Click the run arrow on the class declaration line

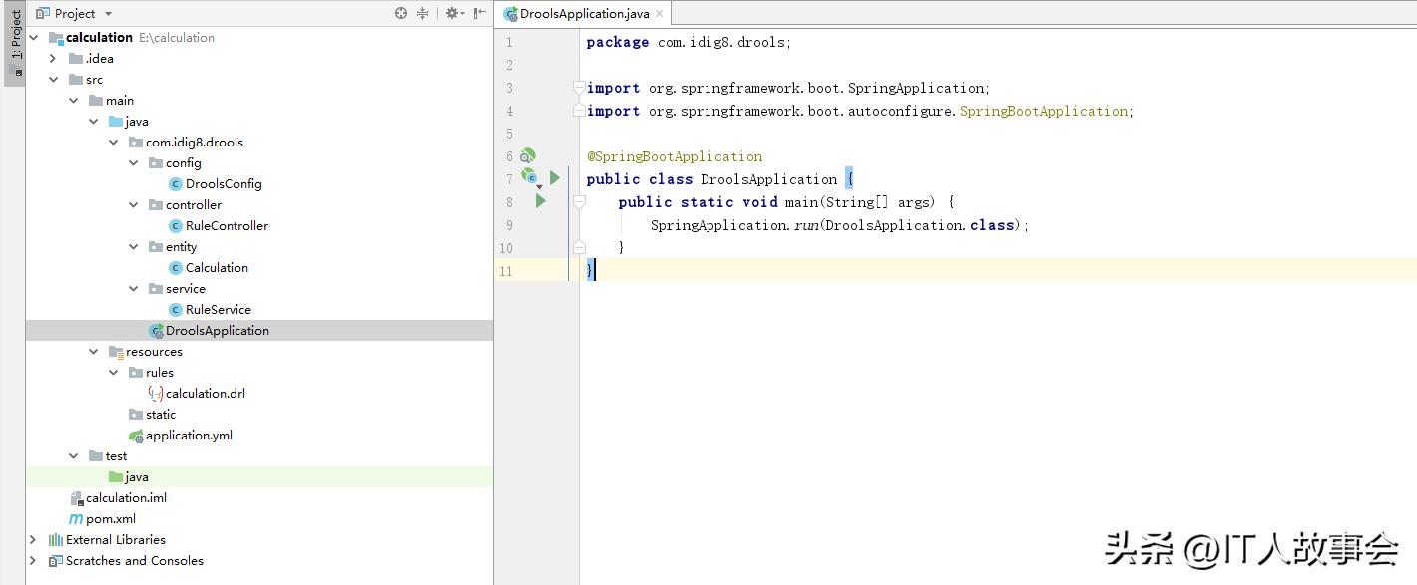click(555, 178)
